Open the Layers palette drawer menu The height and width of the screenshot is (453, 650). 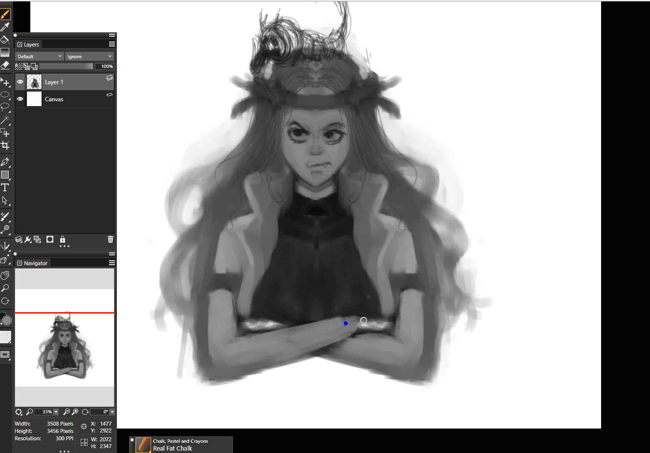point(112,35)
